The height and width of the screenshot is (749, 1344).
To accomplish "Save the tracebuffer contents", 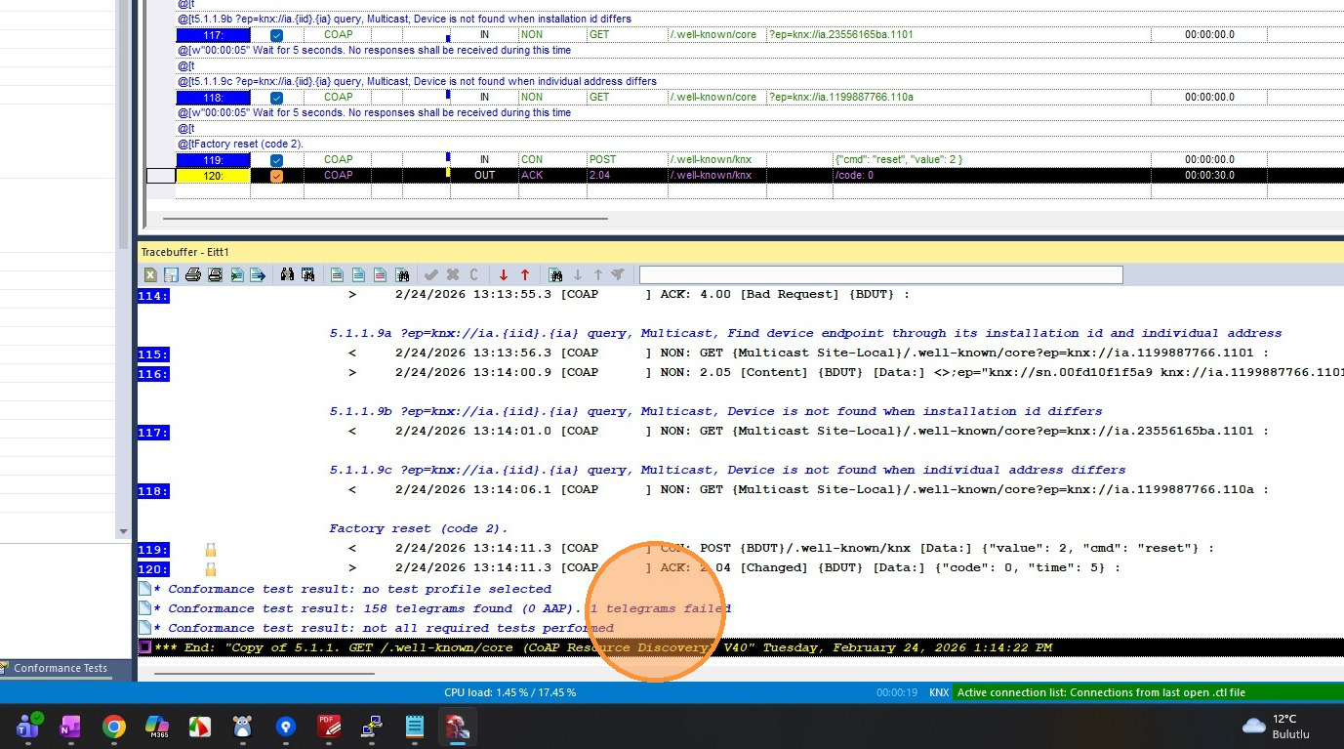I will pyautogui.click(x=171, y=275).
